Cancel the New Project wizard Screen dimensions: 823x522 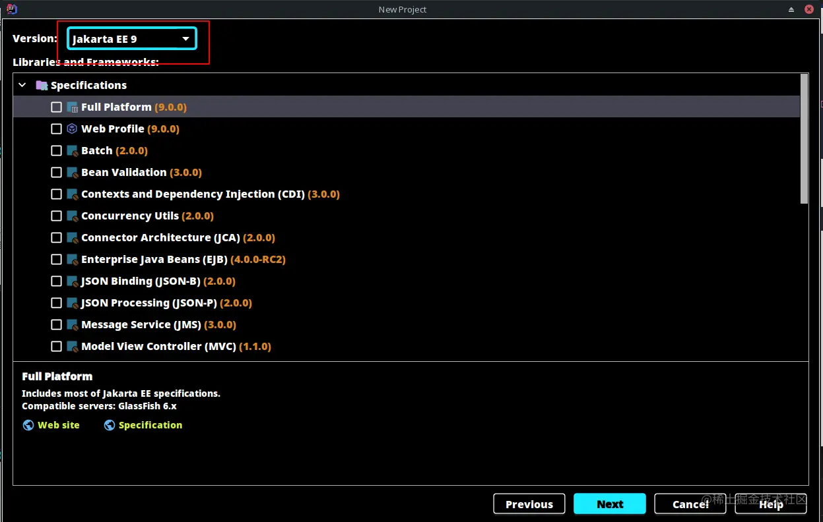[690, 504]
